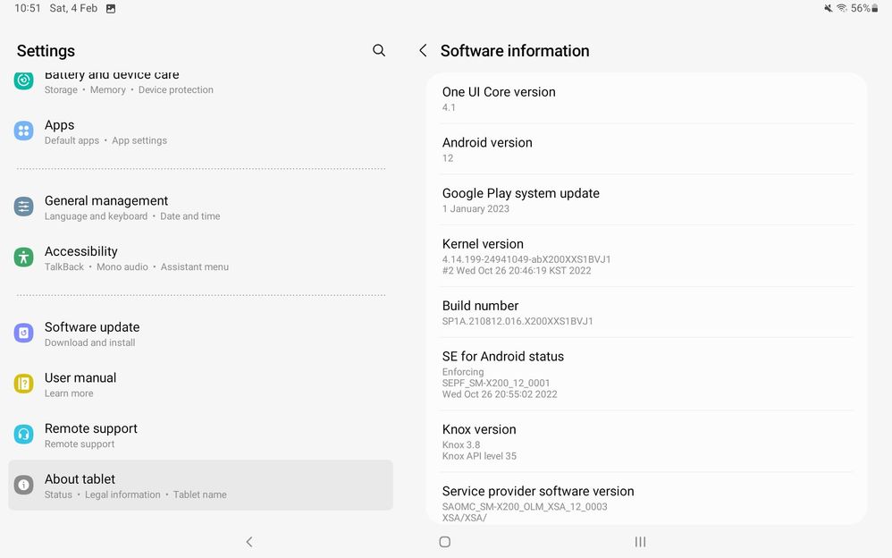This screenshot has height=558, width=892.
Task: Click 'SAOMC_SM-X200_OLM_XSA_12_0003' text
Action: (x=525, y=506)
